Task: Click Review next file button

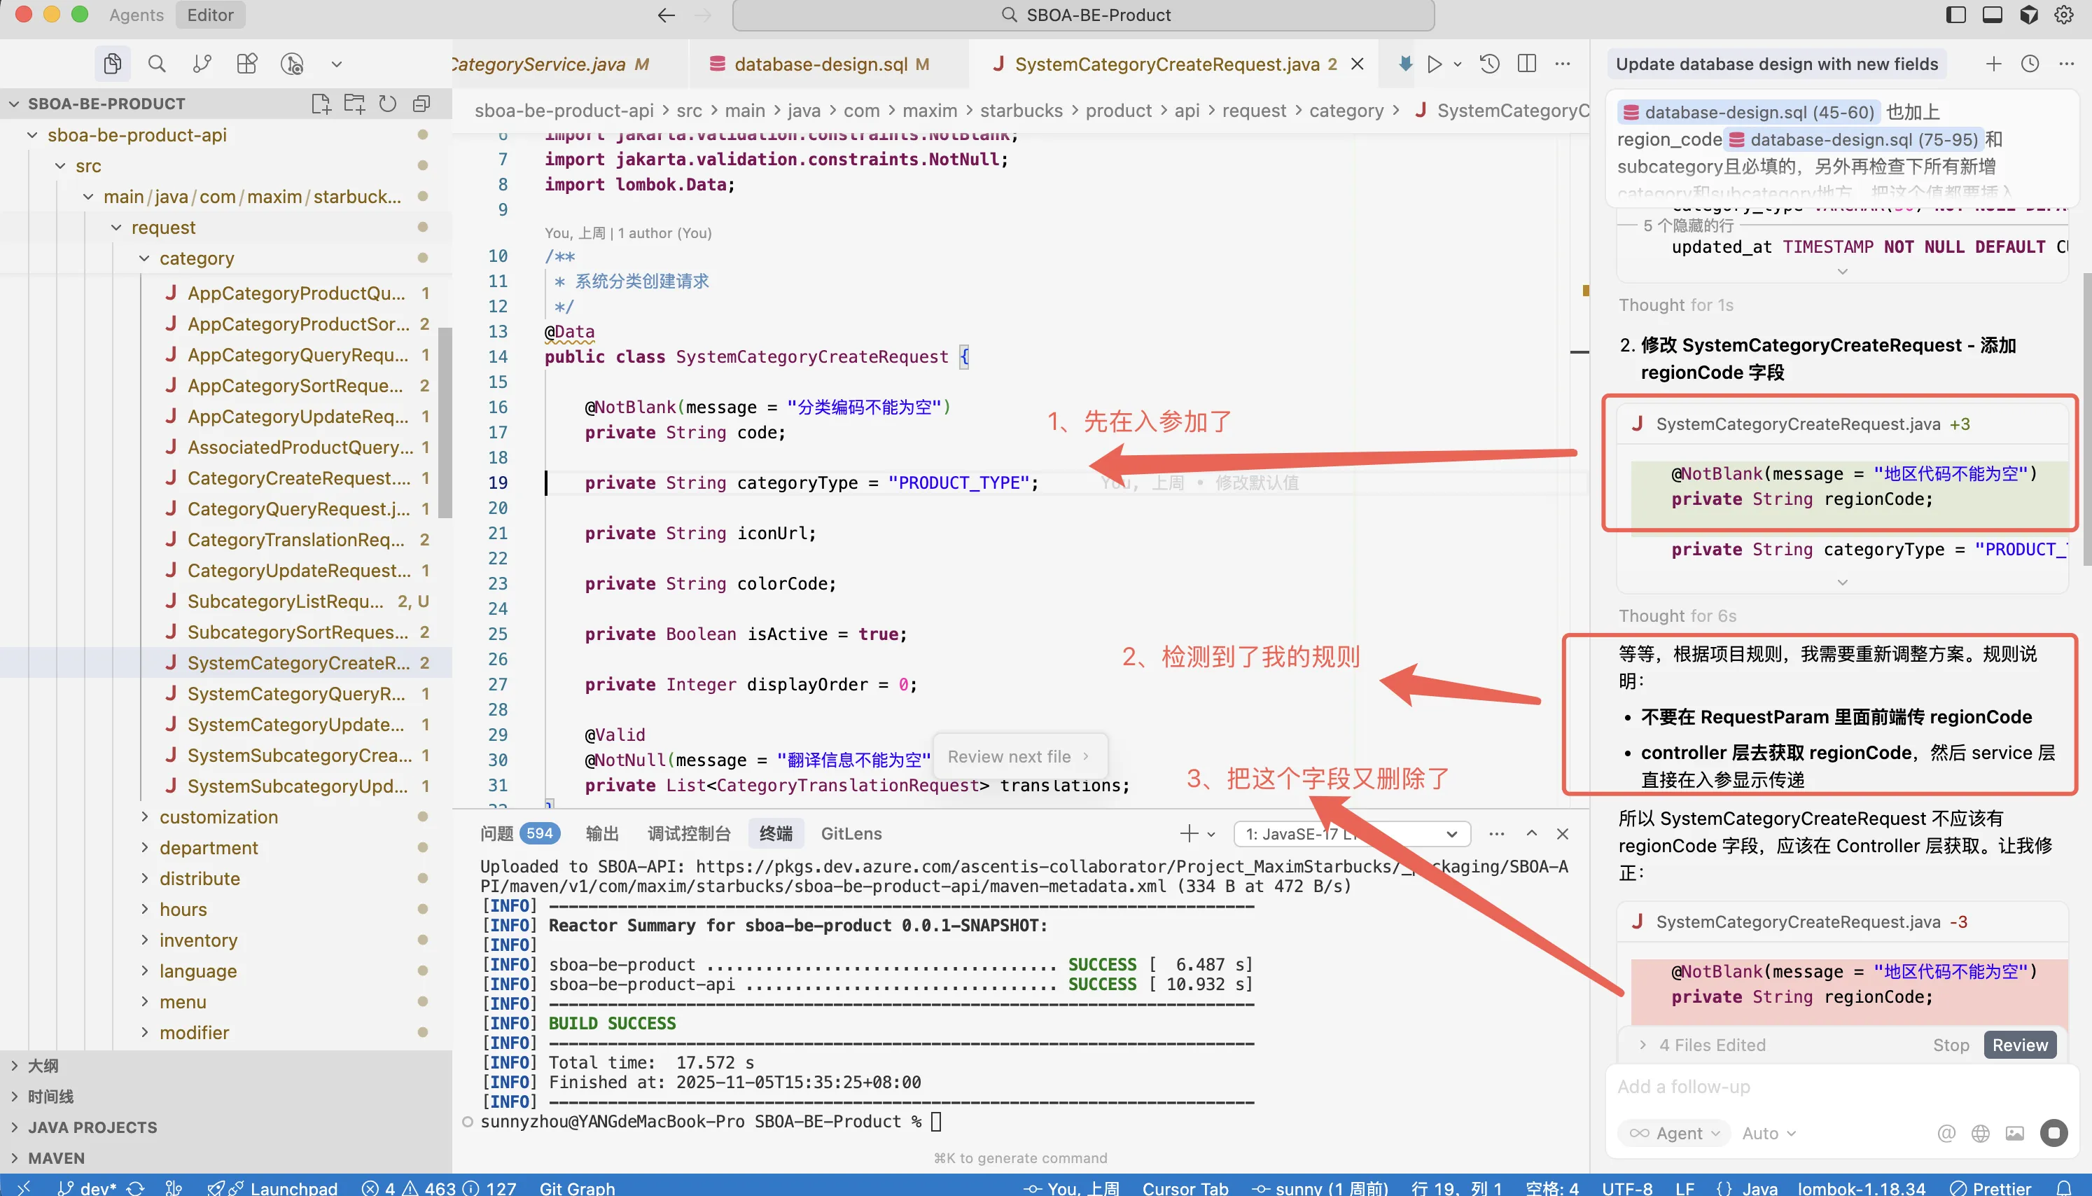Action: 1018,756
